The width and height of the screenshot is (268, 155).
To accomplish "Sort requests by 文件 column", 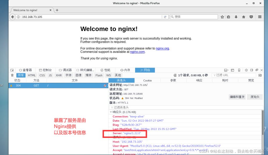I will click(x=75, y=80).
